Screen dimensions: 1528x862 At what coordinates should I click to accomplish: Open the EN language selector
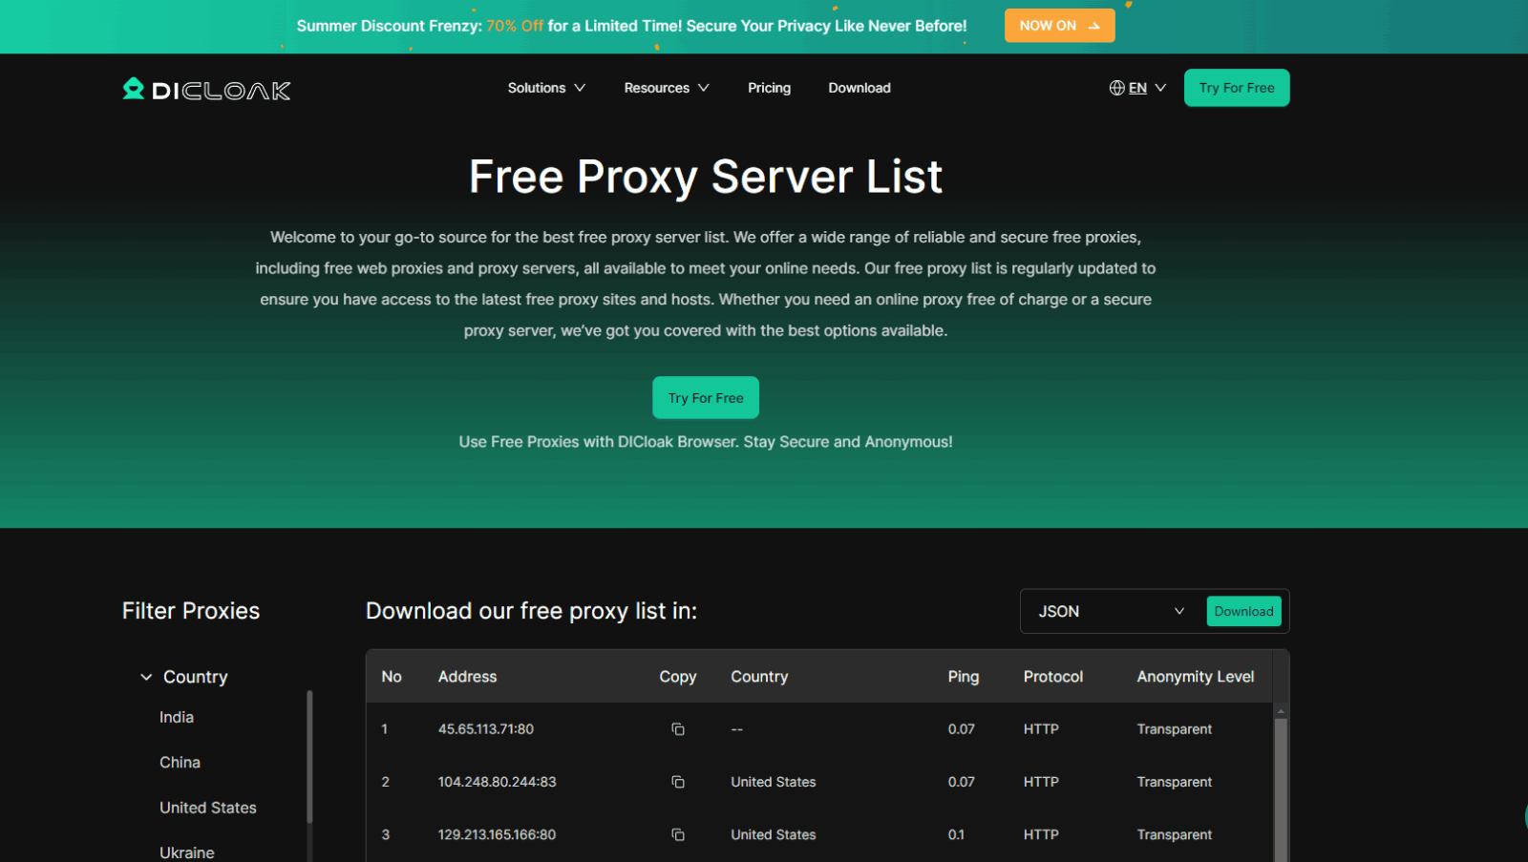click(1138, 88)
